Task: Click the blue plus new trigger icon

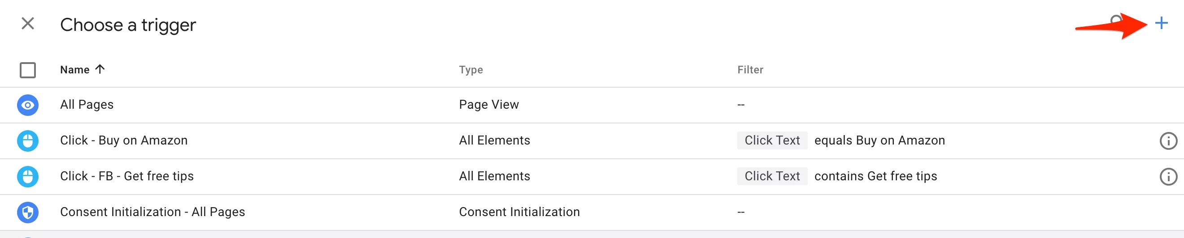Action: point(1161,23)
